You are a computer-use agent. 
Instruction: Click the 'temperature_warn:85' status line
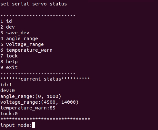pyautogui.click(x=28, y=108)
